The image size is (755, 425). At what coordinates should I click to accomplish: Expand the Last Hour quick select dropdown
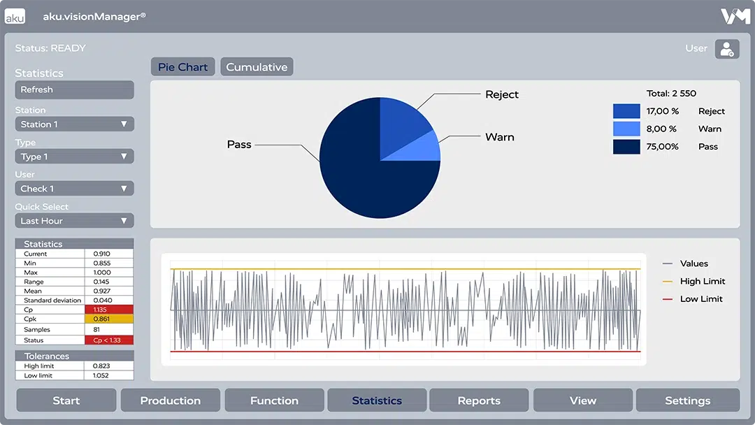click(x=74, y=221)
